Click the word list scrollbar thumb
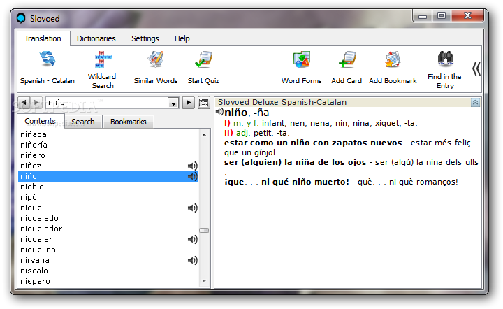503x309 pixels. 204,231
